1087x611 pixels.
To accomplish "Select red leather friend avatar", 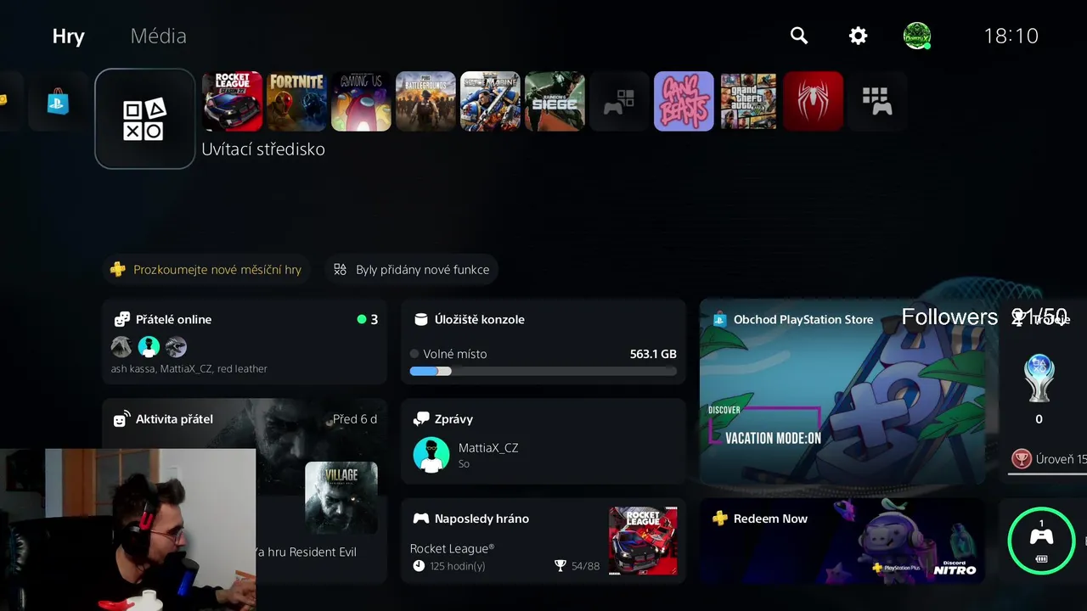I will 176,346.
